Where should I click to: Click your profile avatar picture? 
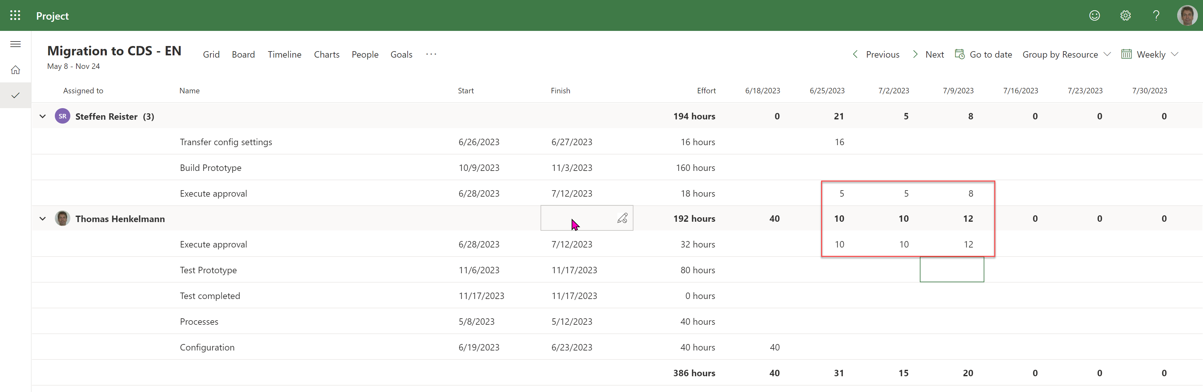pyautogui.click(x=1187, y=15)
